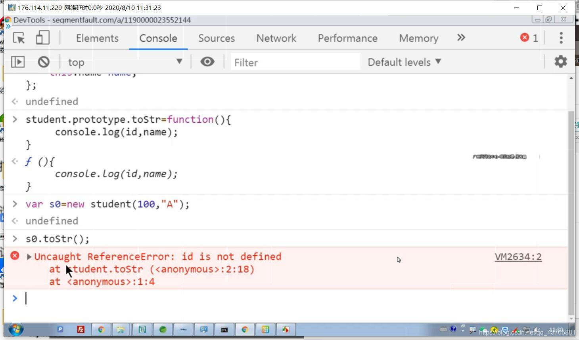Open the Elements tab
The width and height of the screenshot is (579, 340).
tap(97, 38)
